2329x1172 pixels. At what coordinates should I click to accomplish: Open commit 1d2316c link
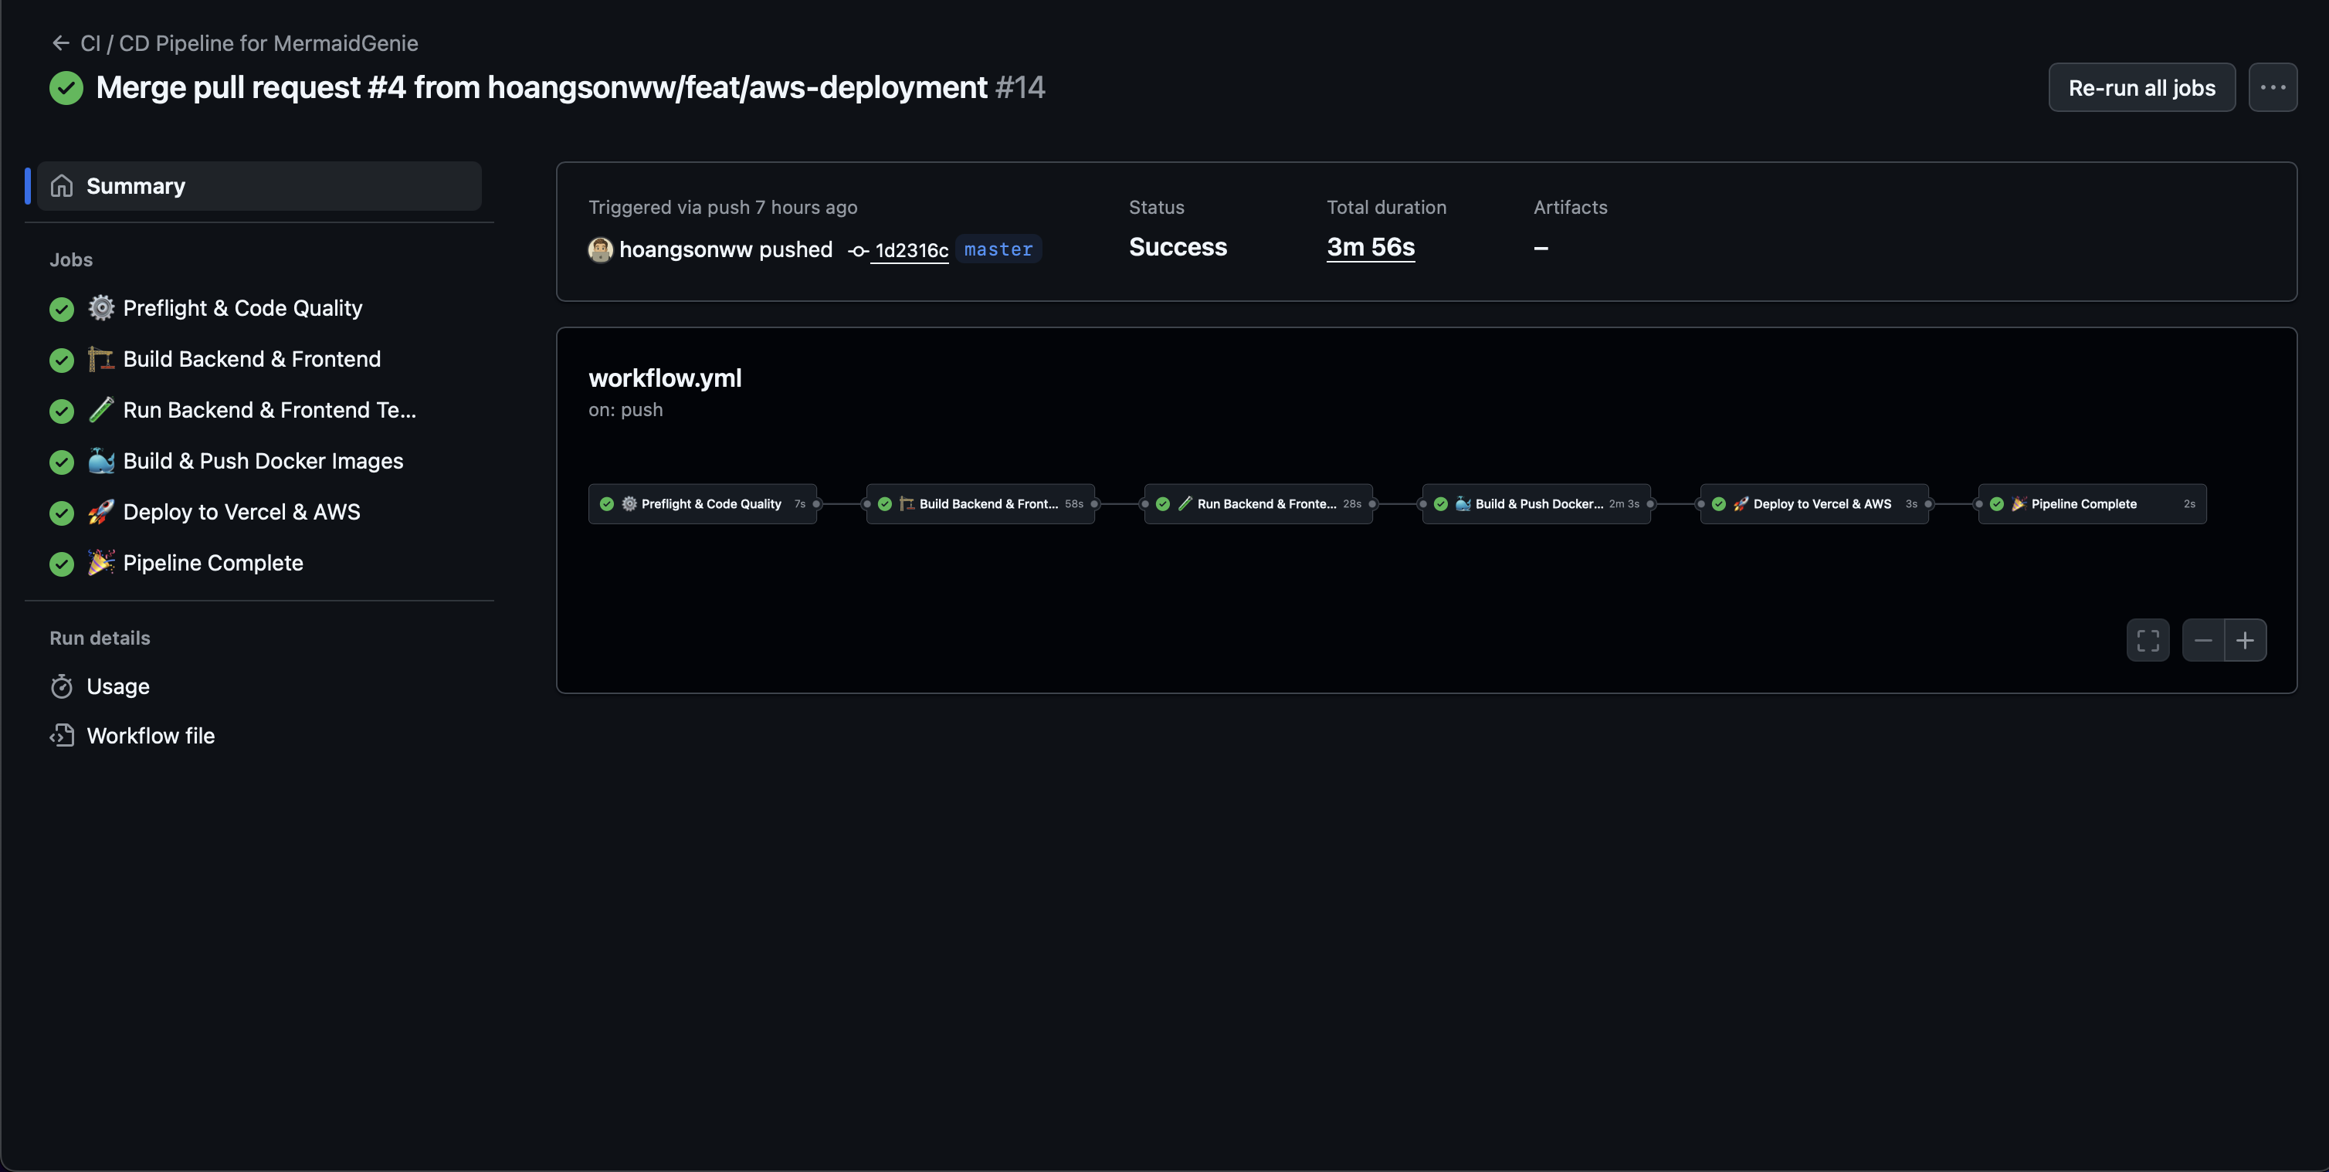coord(911,250)
